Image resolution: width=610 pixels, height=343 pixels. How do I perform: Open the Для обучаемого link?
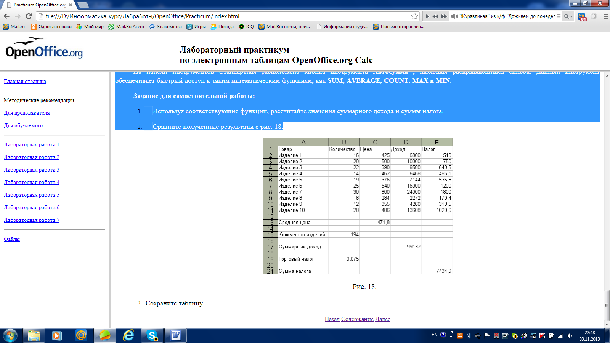pyautogui.click(x=23, y=125)
